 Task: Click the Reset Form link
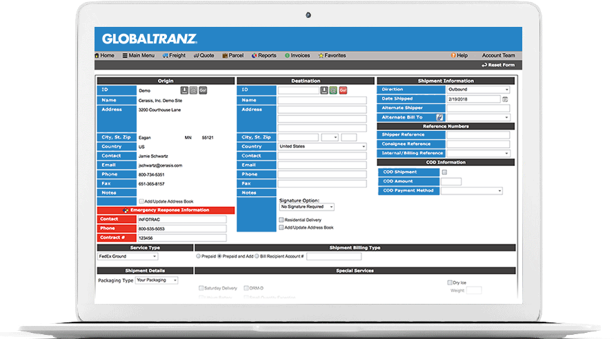click(498, 65)
